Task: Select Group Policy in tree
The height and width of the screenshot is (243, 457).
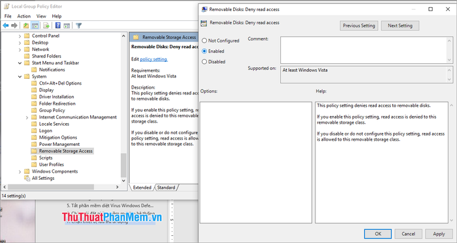Action: 52,110
